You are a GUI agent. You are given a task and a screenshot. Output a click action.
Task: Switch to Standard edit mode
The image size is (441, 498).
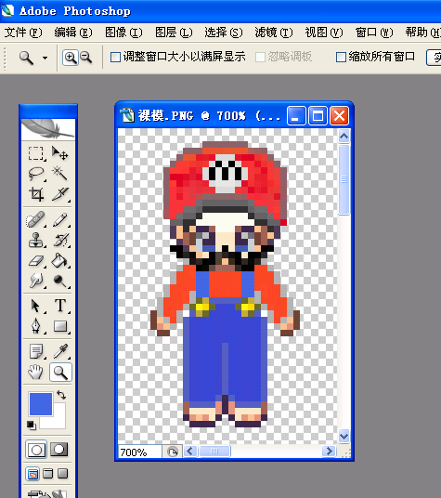36,449
